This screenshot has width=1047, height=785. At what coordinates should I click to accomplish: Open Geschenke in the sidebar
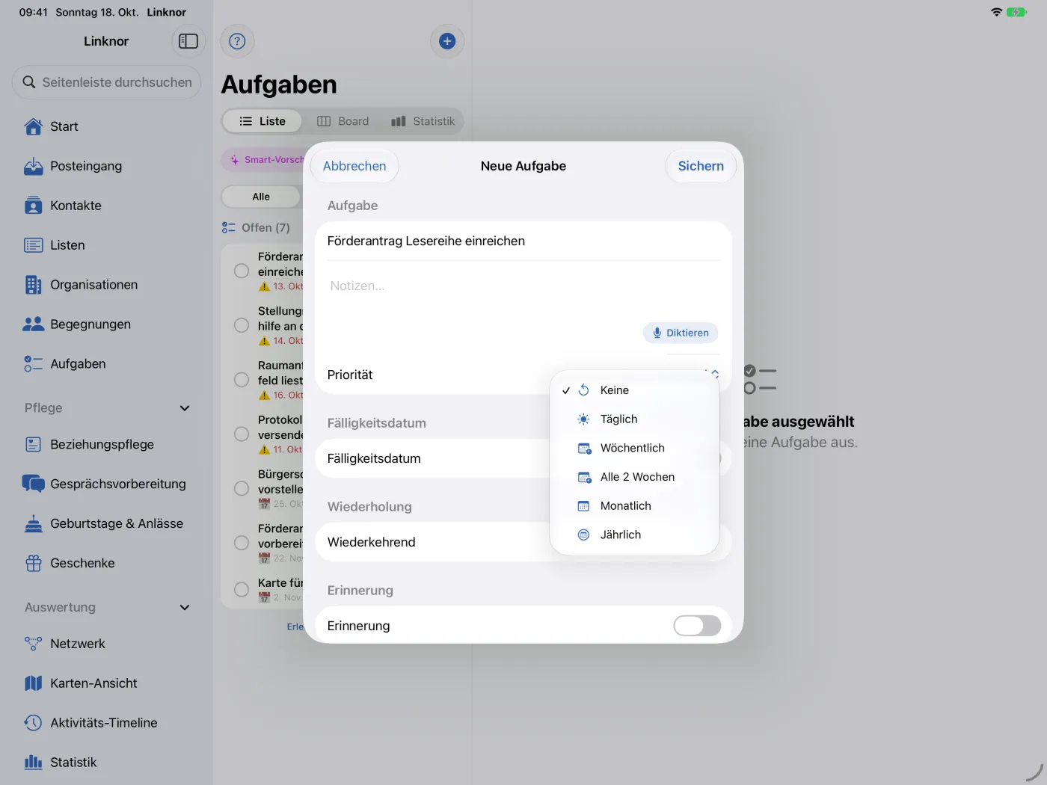[106, 563]
